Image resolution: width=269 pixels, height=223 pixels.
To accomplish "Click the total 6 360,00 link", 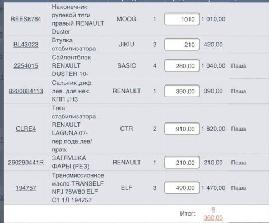I will click(x=213, y=213).
